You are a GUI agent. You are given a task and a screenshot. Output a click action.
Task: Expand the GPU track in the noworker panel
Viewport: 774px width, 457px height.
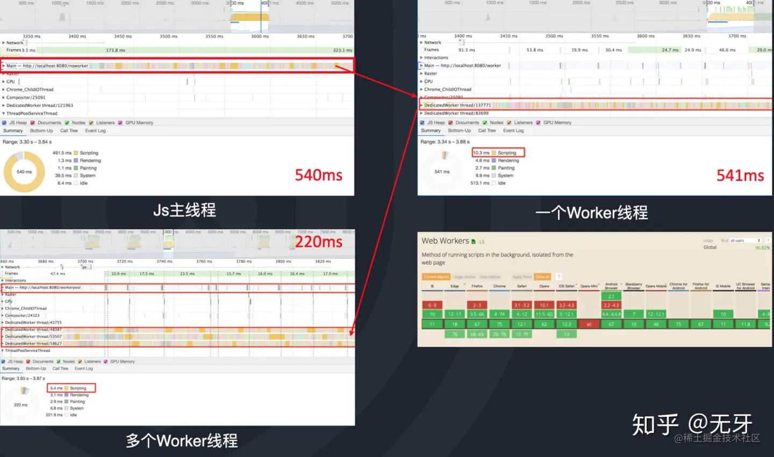click(3, 82)
